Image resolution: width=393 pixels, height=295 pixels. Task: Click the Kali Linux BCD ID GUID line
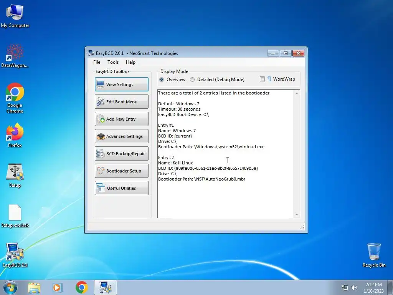click(208, 168)
